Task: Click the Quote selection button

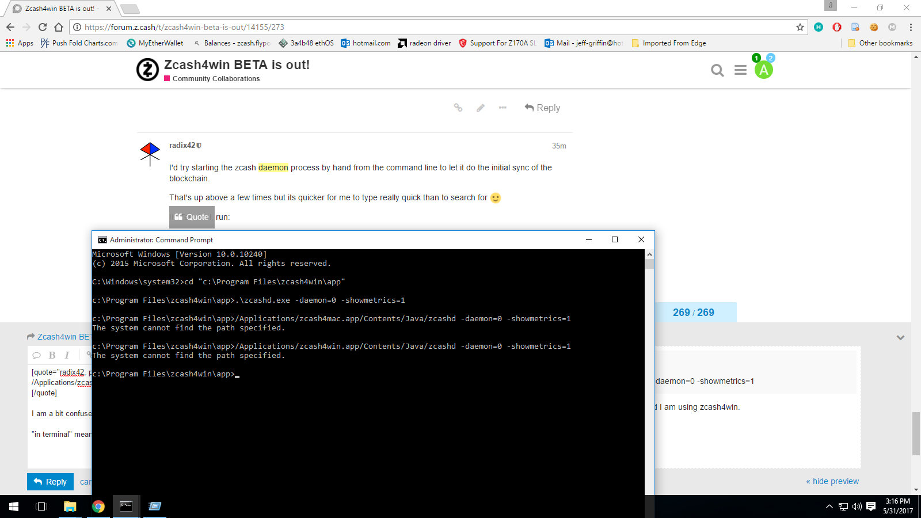Action: click(x=192, y=217)
